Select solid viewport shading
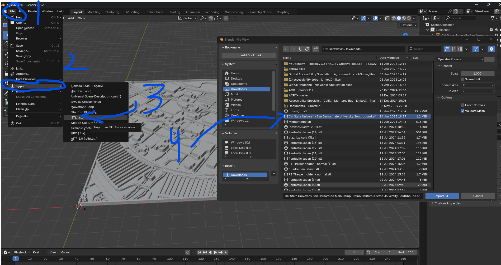501x265 pixels. pos(399,18)
